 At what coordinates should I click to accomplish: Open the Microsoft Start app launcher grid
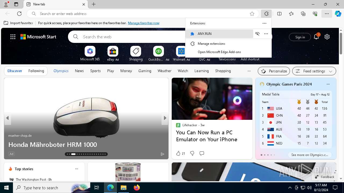13,37
